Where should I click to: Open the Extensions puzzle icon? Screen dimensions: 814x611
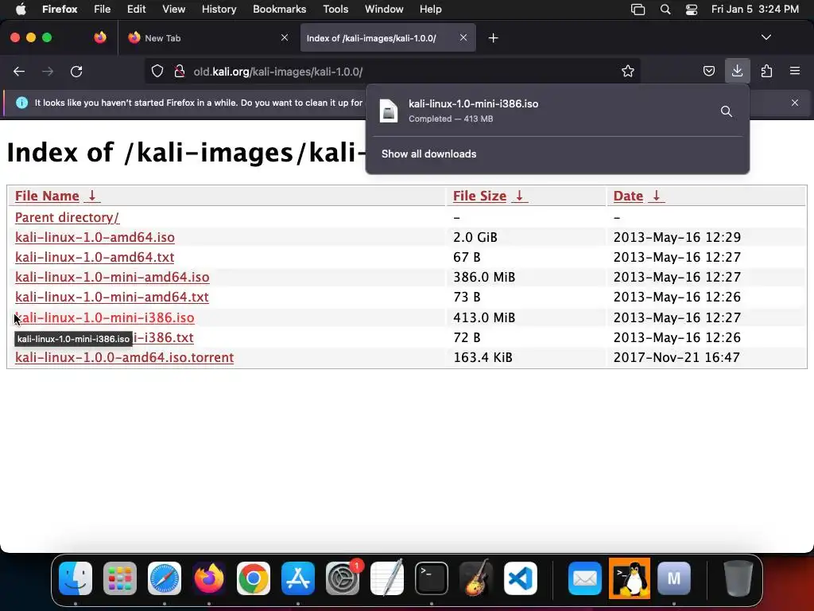tap(766, 71)
